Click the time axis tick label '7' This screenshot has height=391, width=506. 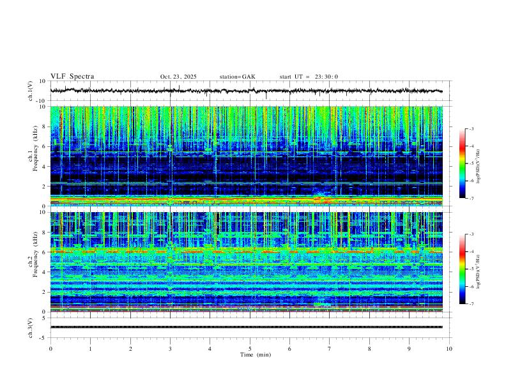point(329,349)
